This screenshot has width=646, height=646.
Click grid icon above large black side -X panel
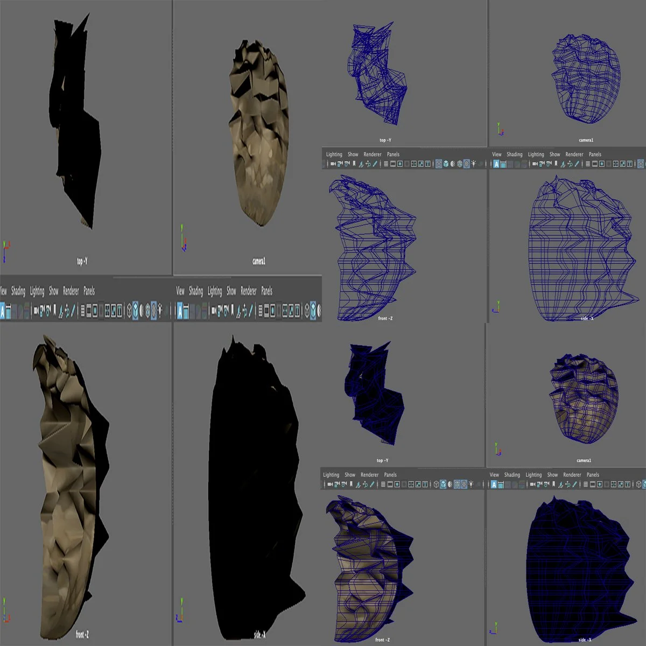(260, 311)
